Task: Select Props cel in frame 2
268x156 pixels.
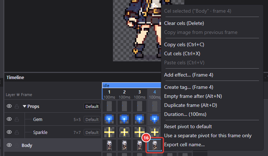Action: coord(124,106)
